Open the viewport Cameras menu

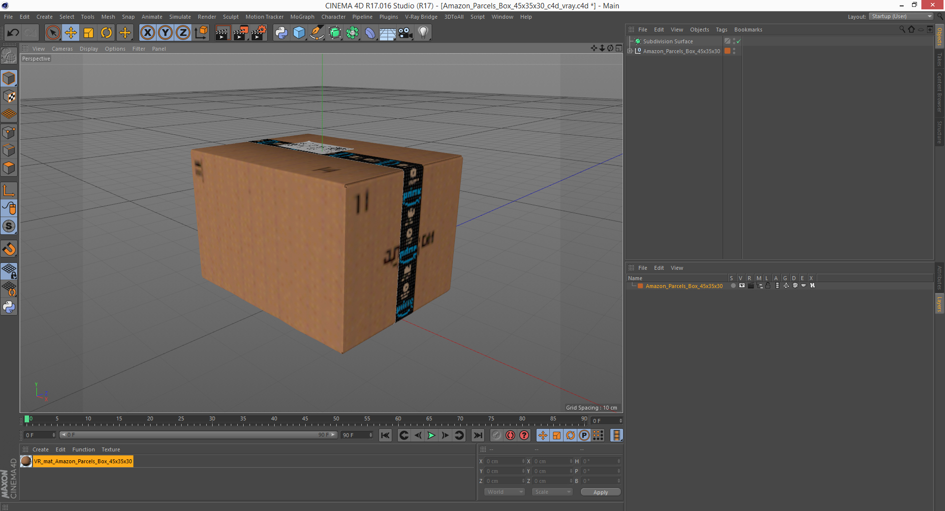[x=62, y=49]
